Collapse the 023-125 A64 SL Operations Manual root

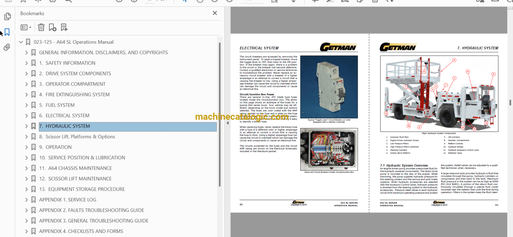[x=21, y=42]
